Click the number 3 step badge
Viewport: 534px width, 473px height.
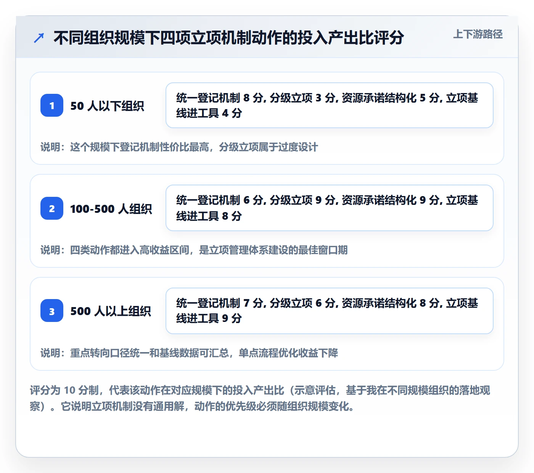coord(52,311)
